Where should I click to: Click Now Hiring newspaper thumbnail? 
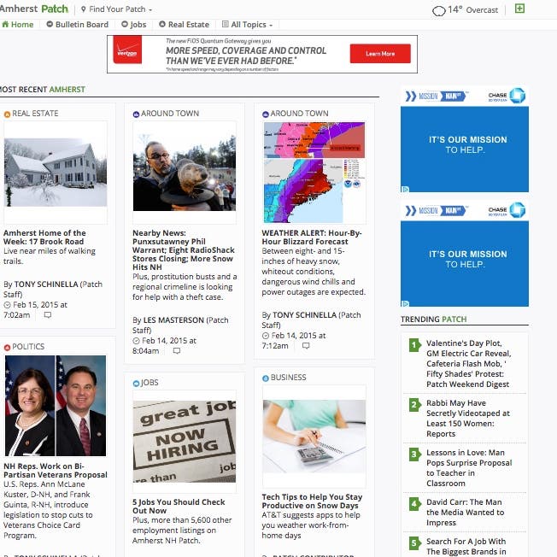tap(185, 442)
